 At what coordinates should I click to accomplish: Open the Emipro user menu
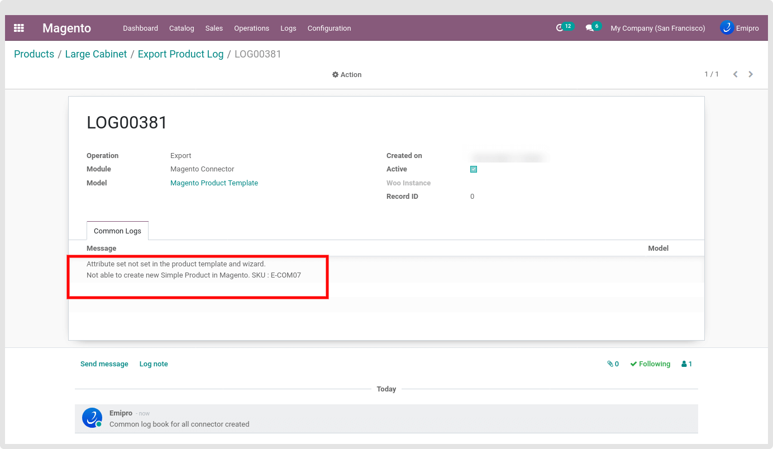pos(739,28)
